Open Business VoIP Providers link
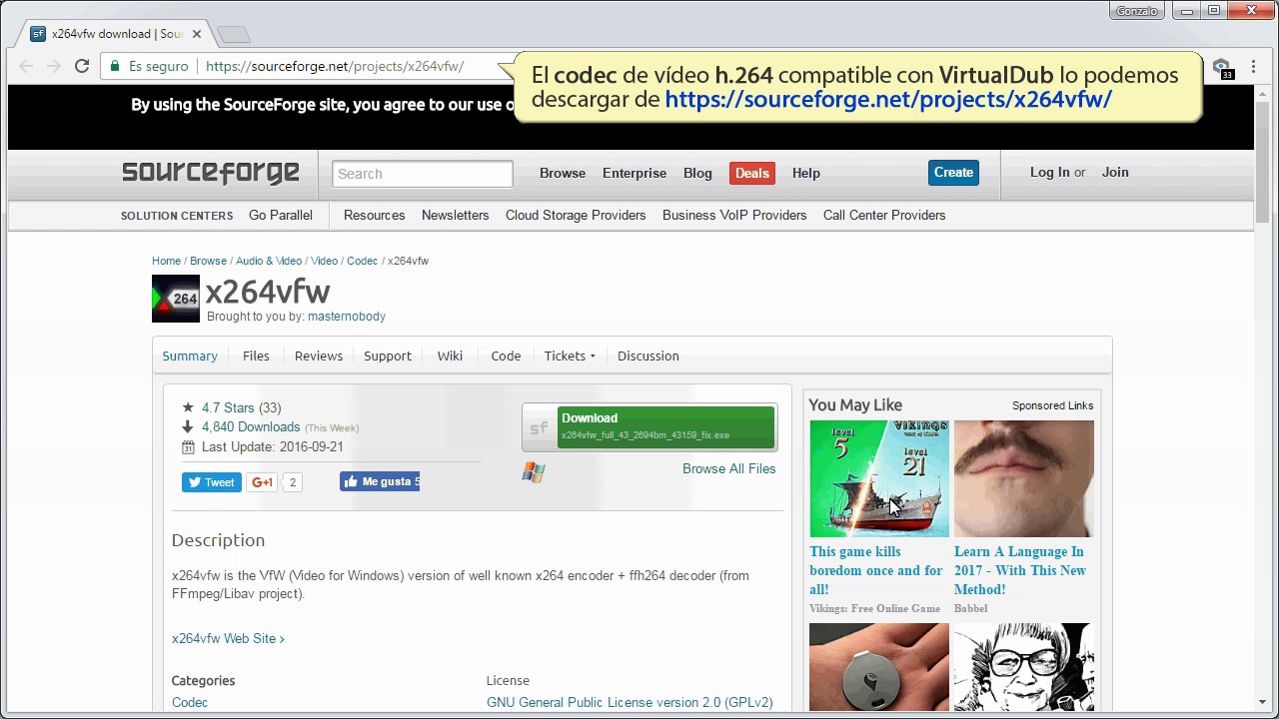The image size is (1279, 719). click(x=734, y=215)
